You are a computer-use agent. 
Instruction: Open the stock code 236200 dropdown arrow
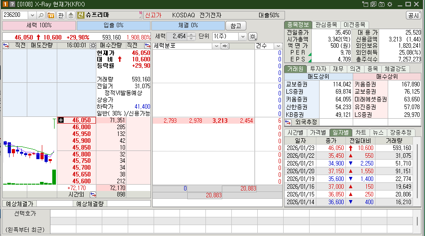[x=32, y=15]
